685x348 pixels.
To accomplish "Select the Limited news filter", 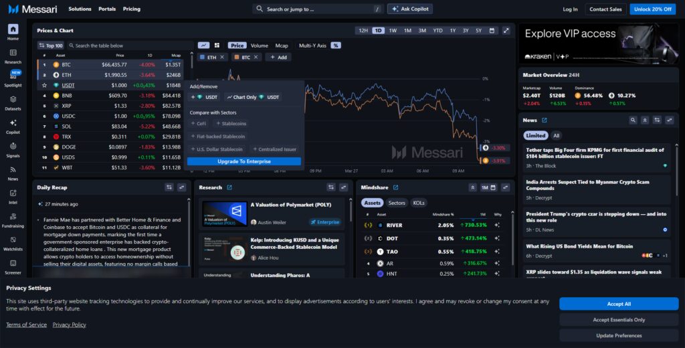I will point(536,136).
